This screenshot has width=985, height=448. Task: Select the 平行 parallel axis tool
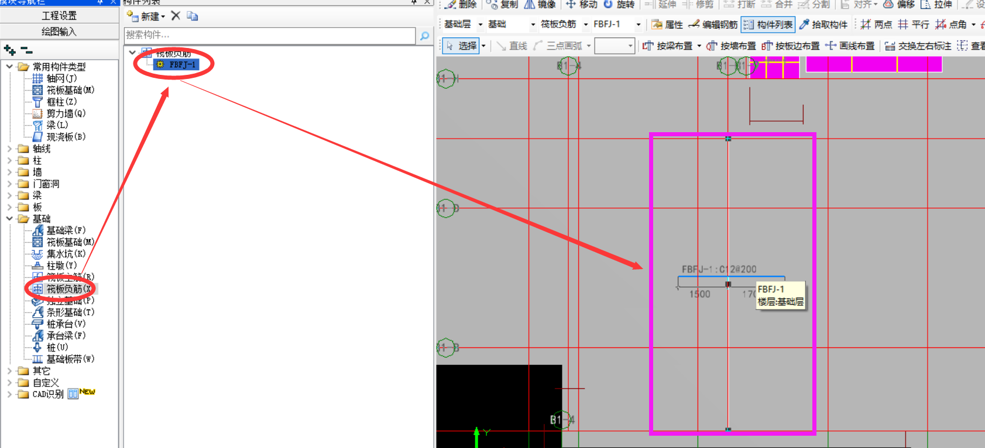(x=914, y=24)
